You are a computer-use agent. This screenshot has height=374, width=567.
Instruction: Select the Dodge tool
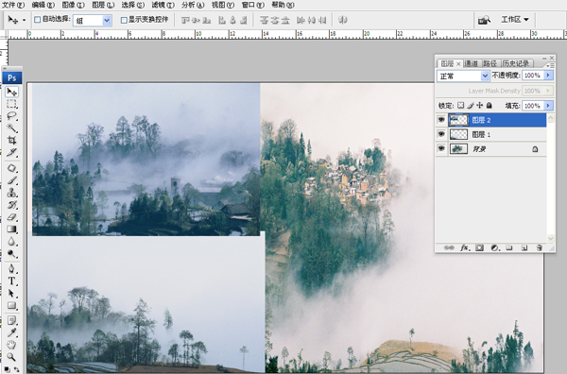pos(11,253)
